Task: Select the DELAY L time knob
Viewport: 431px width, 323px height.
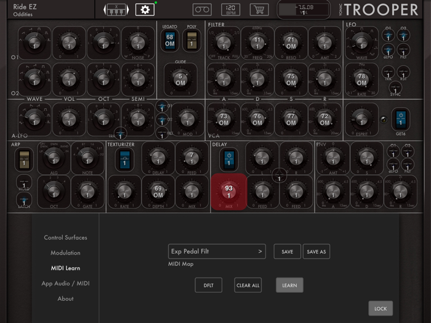Action: 262,158
